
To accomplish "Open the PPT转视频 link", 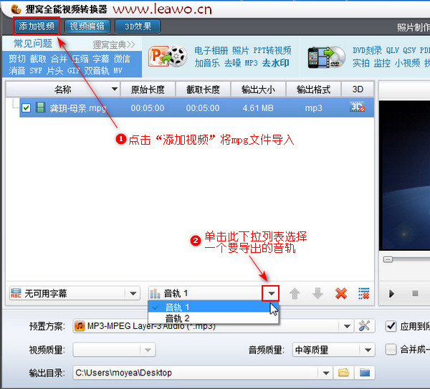I will coord(272,50).
